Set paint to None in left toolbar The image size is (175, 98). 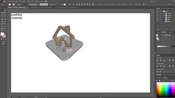tap(5, 39)
